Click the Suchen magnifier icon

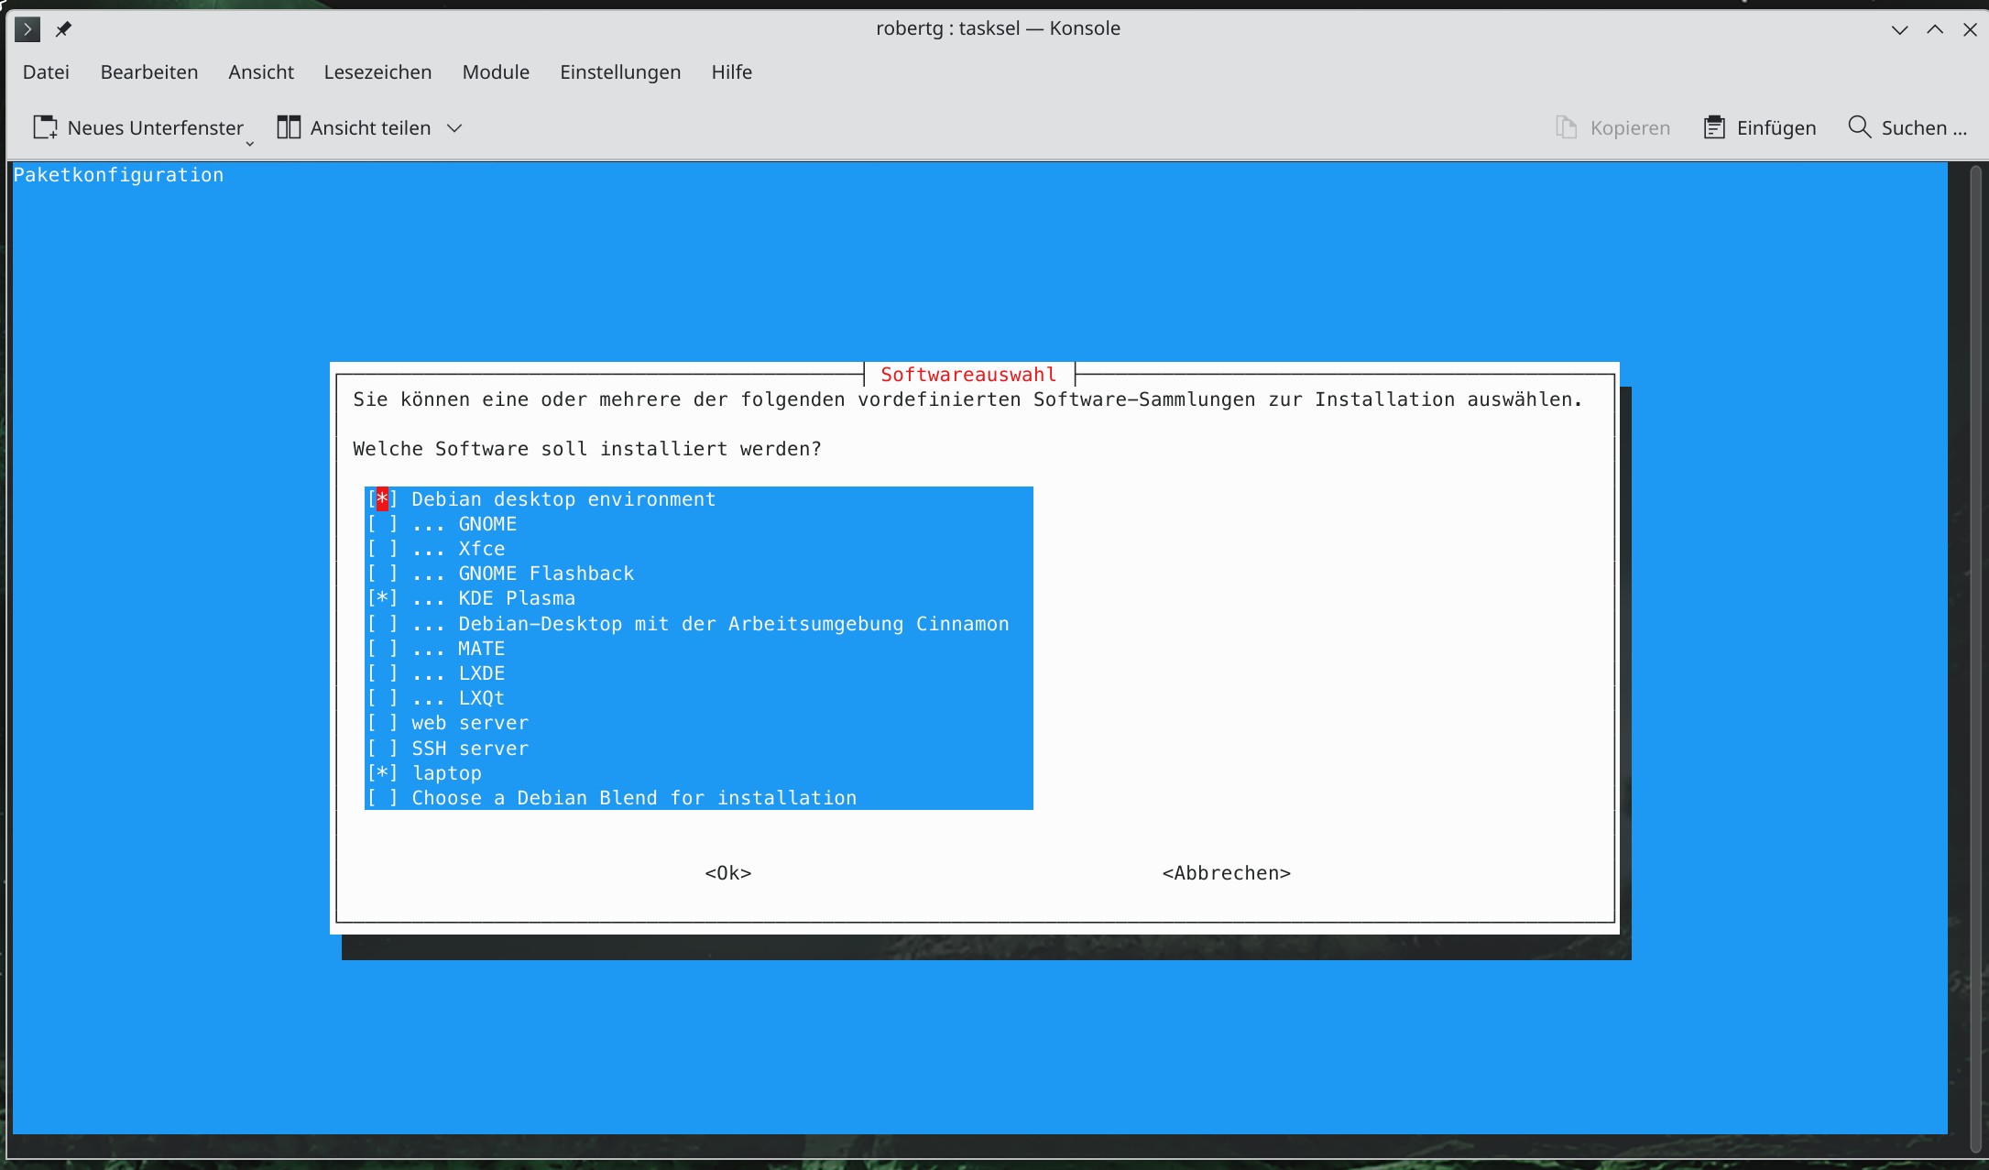click(1859, 127)
